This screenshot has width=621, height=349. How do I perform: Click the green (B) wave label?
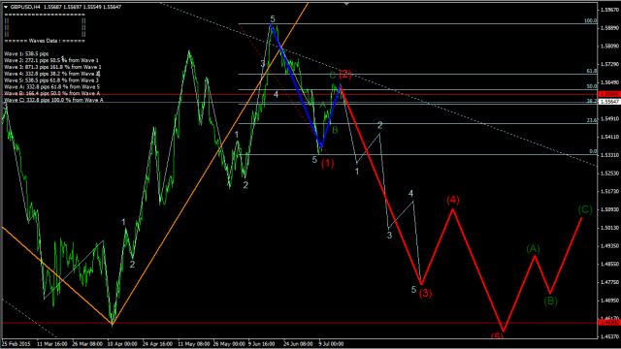550,301
